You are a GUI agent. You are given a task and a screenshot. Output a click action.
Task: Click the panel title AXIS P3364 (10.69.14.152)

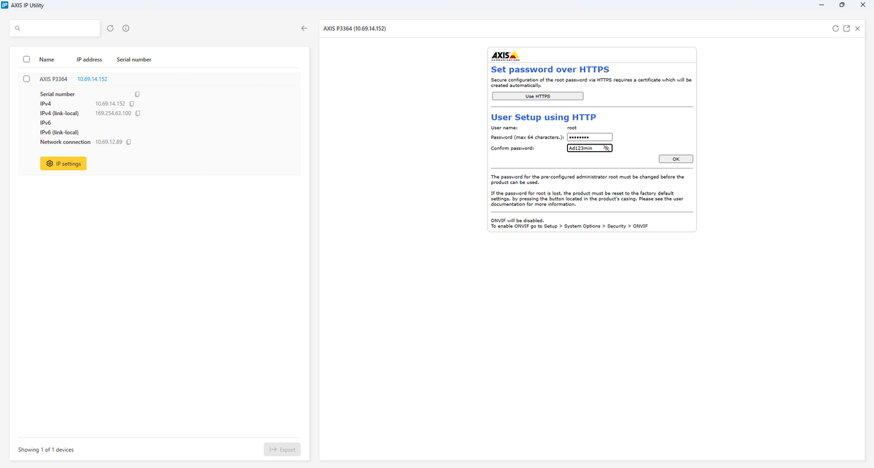pos(354,29)
